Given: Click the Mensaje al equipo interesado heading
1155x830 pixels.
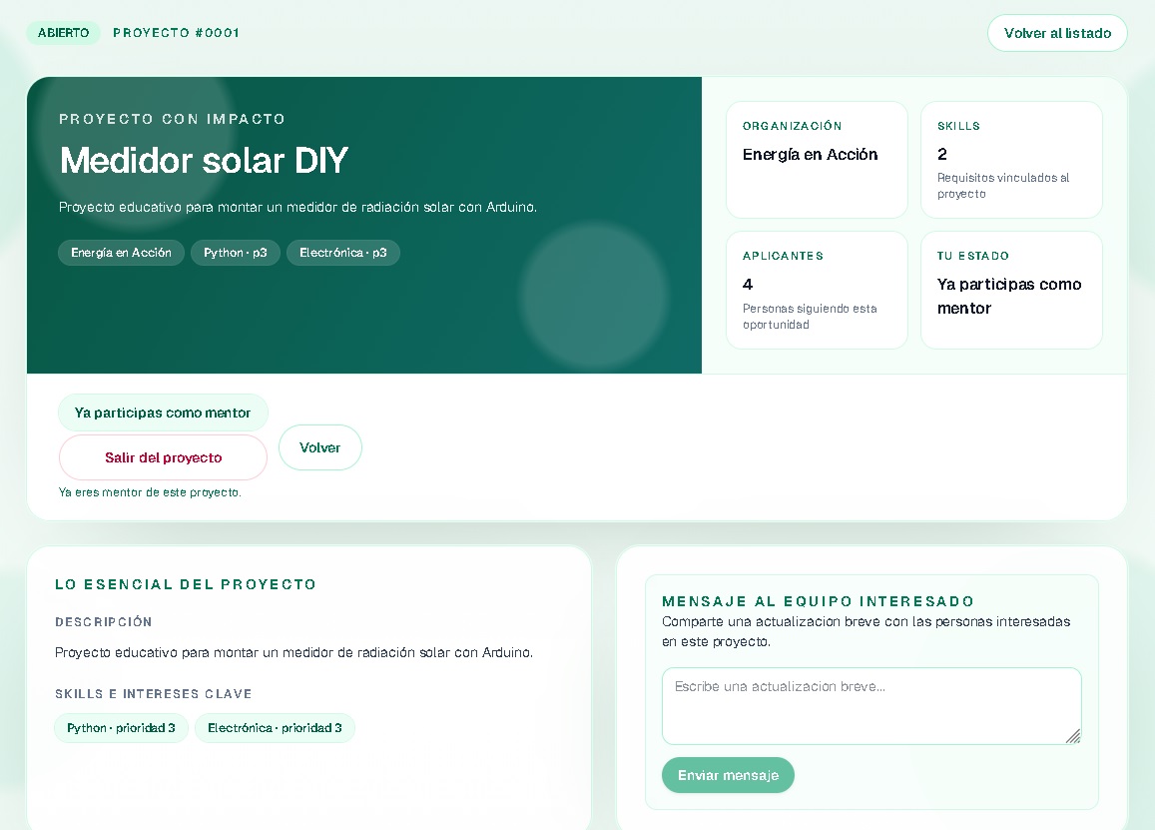Looking at the screenshot, I should pos(818,601).
